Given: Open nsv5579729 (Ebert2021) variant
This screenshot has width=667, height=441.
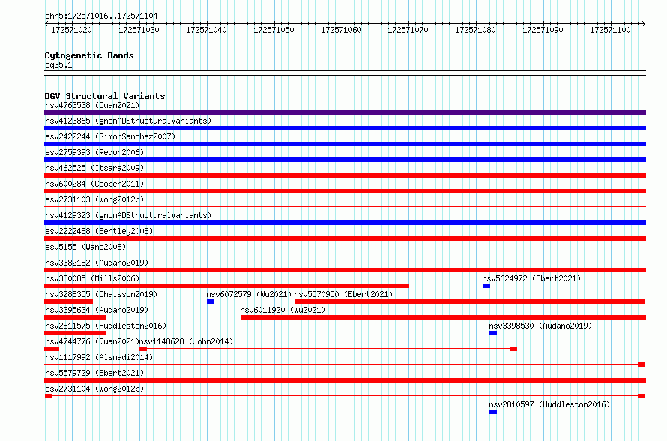Looking at the screenshot, I should coord(94,373).
